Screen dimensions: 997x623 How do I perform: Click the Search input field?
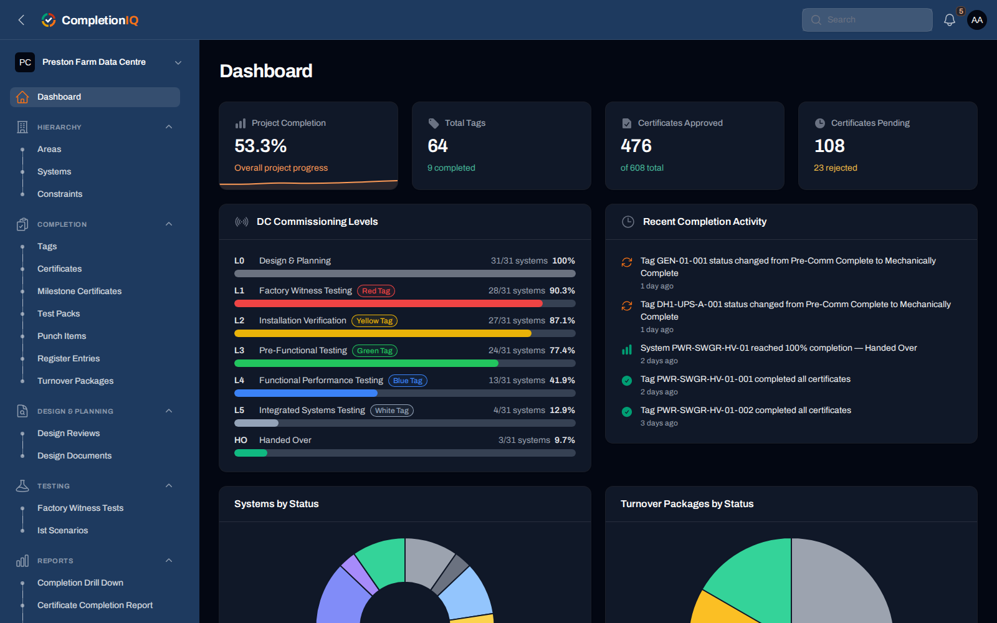[867, 20]
